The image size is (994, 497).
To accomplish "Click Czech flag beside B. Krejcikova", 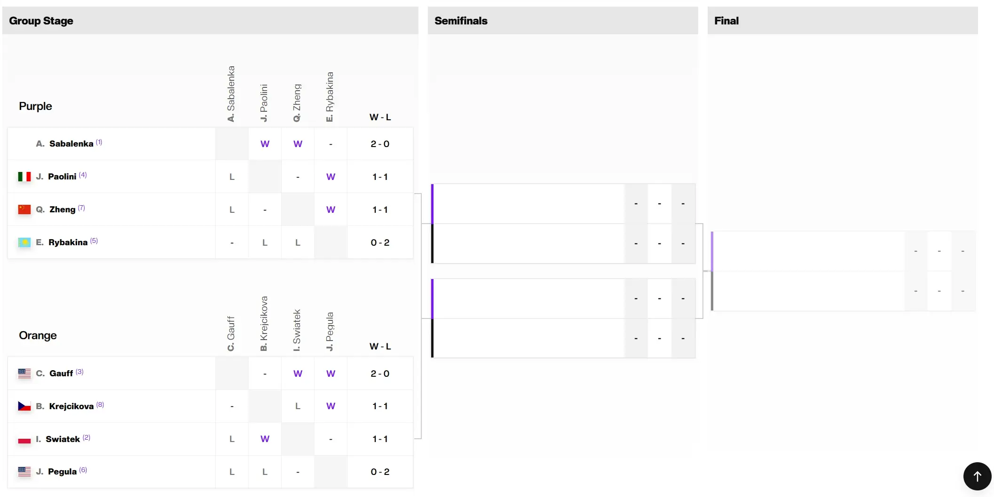I will [24, 406].
